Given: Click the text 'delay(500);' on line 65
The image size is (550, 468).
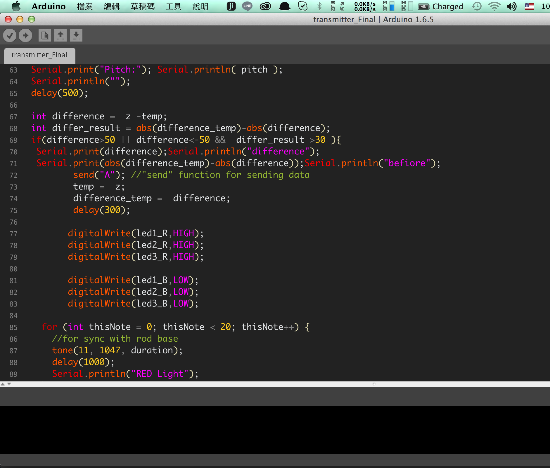Looking at the screenshot, I should [x=59, y=93].
